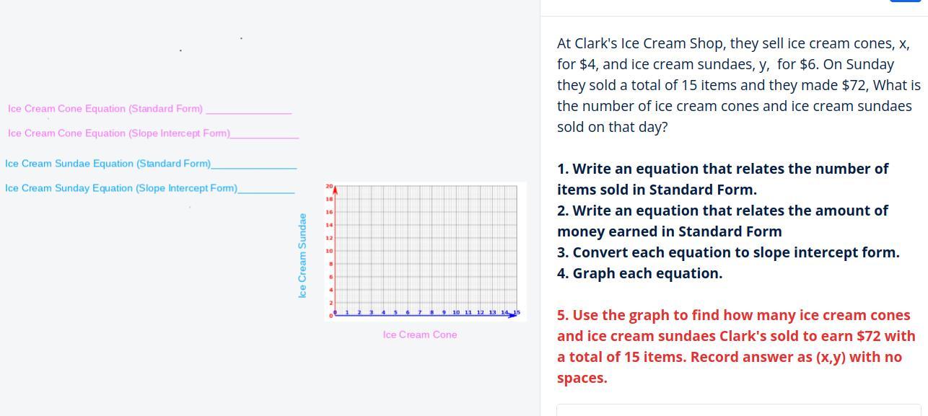Select the 'Ice Cream Sundae Equation (Standard Form)' label
The height and width of the screenshot is (416, 928).
(108, 164)
